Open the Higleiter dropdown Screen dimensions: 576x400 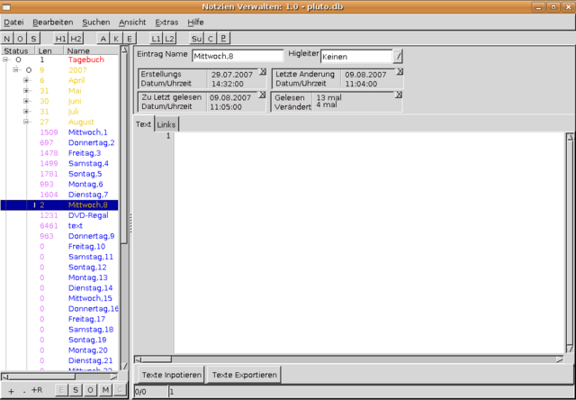click(399, 56)
